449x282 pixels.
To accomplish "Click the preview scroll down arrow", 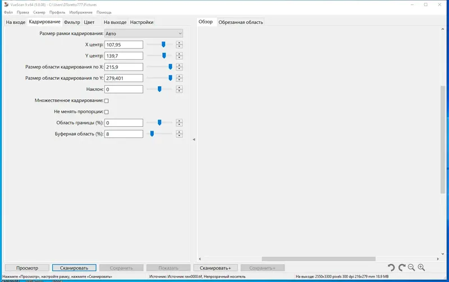I will [443, 254].
